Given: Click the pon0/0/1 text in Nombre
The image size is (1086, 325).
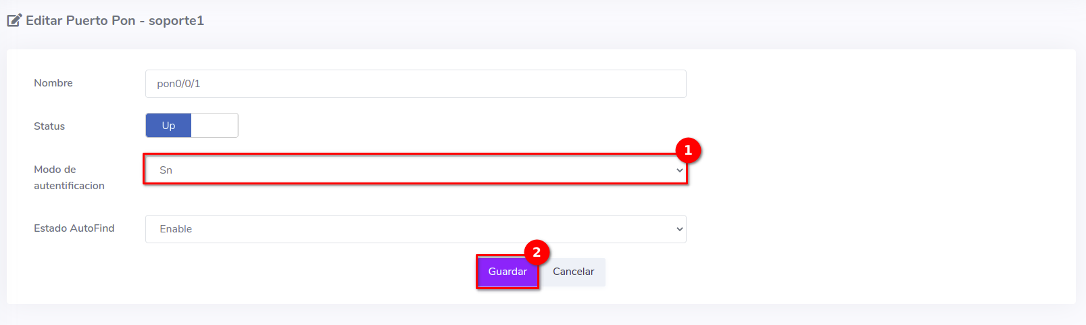Looking at the screenshot, I should pos(178,84).
